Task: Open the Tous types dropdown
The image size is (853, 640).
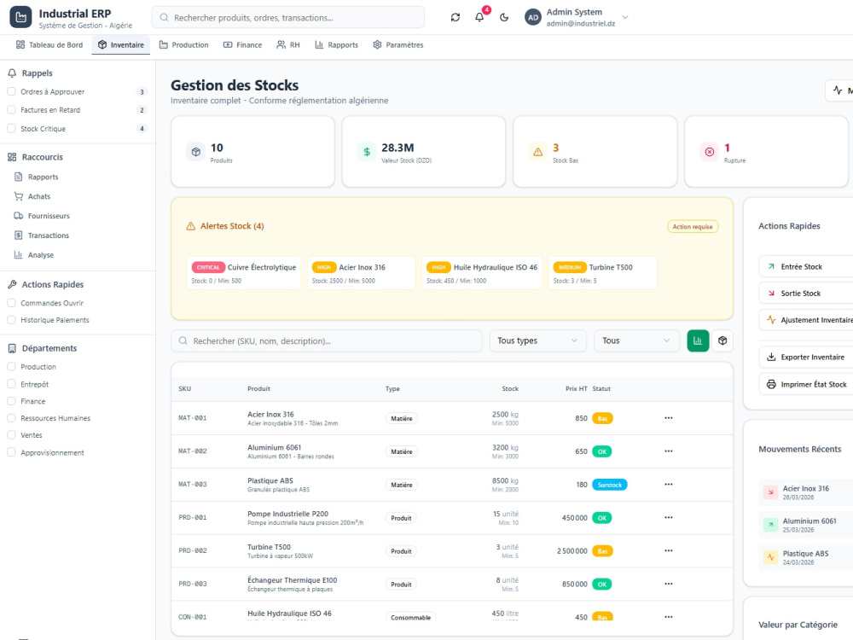Action: (538, 340)
